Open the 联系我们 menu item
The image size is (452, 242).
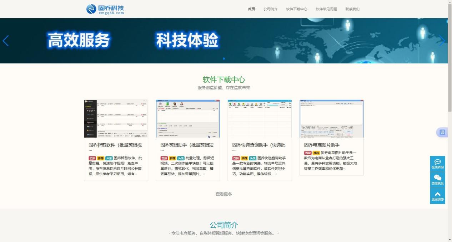point(352,9)
